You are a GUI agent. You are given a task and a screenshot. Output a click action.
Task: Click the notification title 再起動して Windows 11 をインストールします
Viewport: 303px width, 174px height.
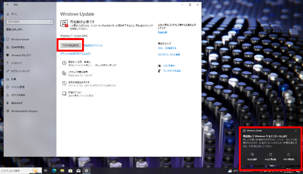point(265,136)
